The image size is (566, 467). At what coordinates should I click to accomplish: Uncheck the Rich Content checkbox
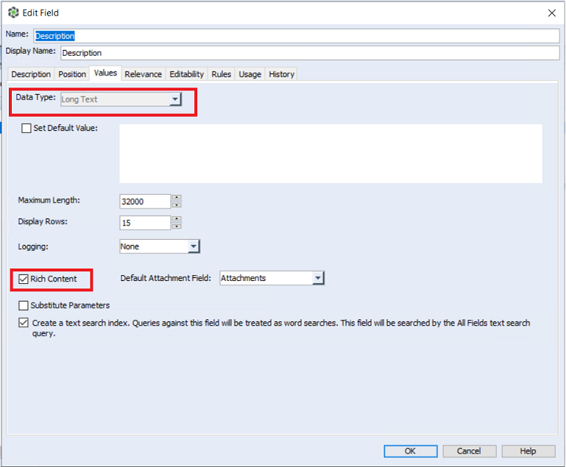(24, 279)
